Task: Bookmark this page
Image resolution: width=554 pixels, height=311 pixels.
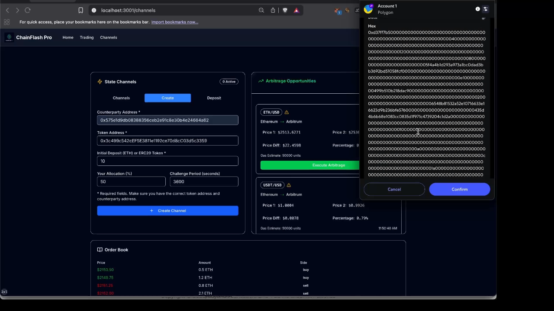Action: click(81, 10)
